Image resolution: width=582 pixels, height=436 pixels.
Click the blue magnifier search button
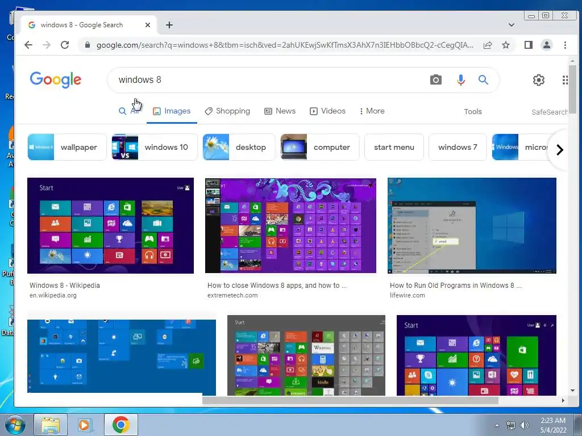pos(483,79)
